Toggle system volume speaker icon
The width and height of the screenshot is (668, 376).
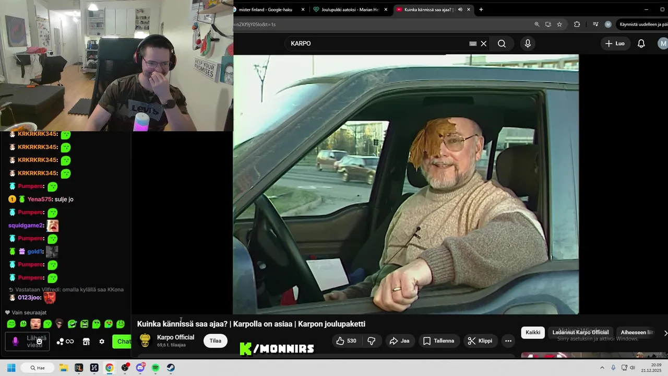(x=633, y=368)
